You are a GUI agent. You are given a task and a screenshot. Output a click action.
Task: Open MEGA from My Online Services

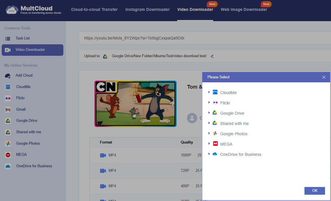21,155
